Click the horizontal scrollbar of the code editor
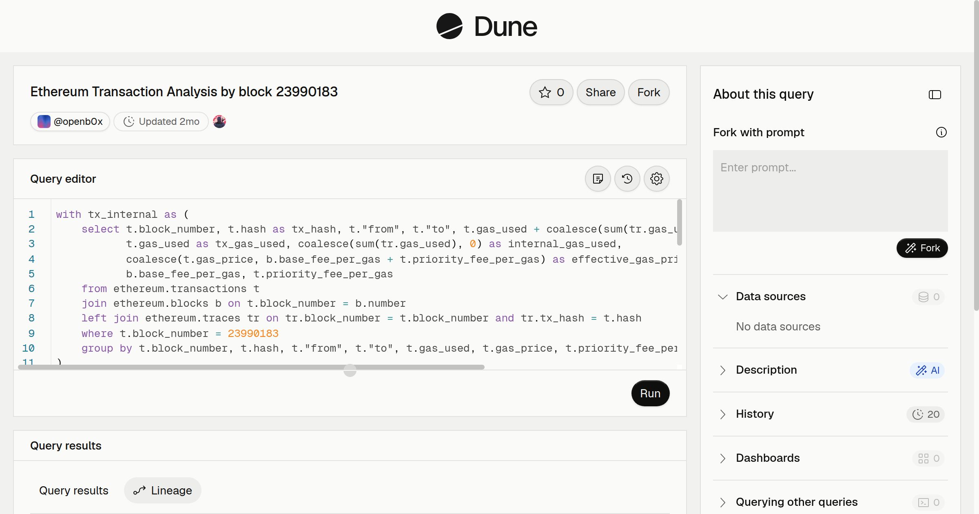 pos(251,367)
